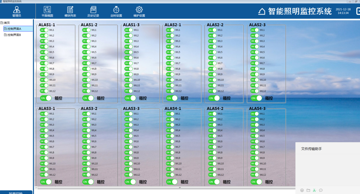Open the 模块列表 module list
Viewport: 360px width, 194px height.
70,12
